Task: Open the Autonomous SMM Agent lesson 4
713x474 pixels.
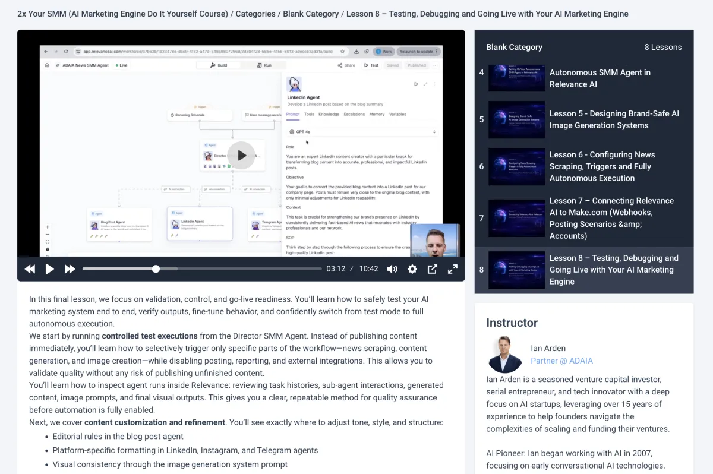Action: (584, 77)
